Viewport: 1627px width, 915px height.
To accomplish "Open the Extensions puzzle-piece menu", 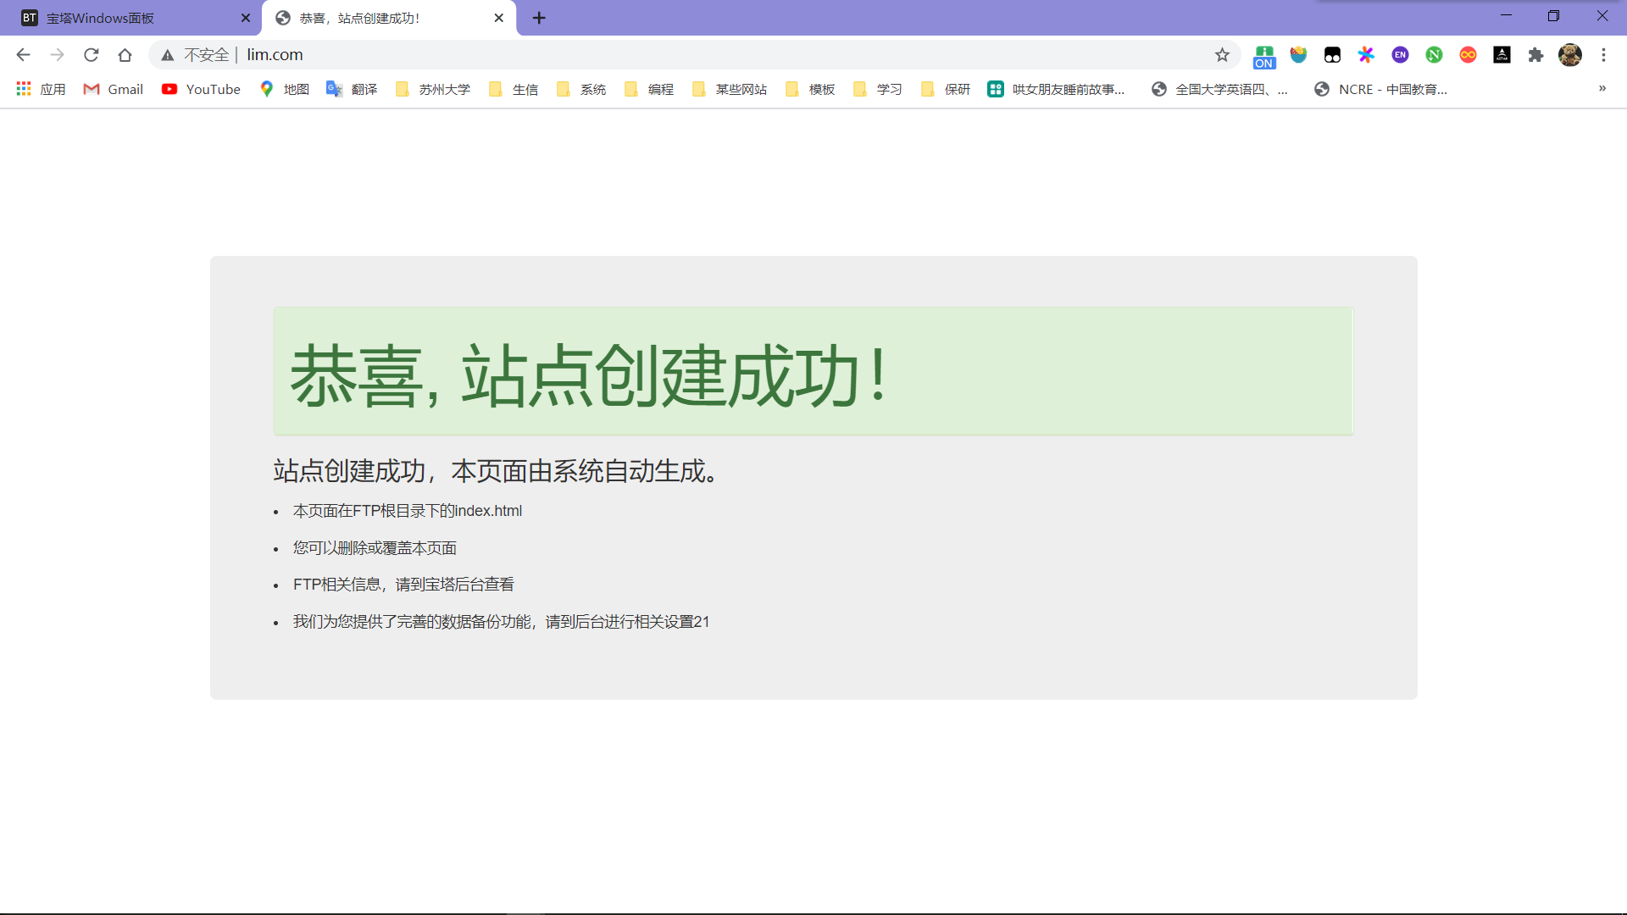I will pos(1535,55).
